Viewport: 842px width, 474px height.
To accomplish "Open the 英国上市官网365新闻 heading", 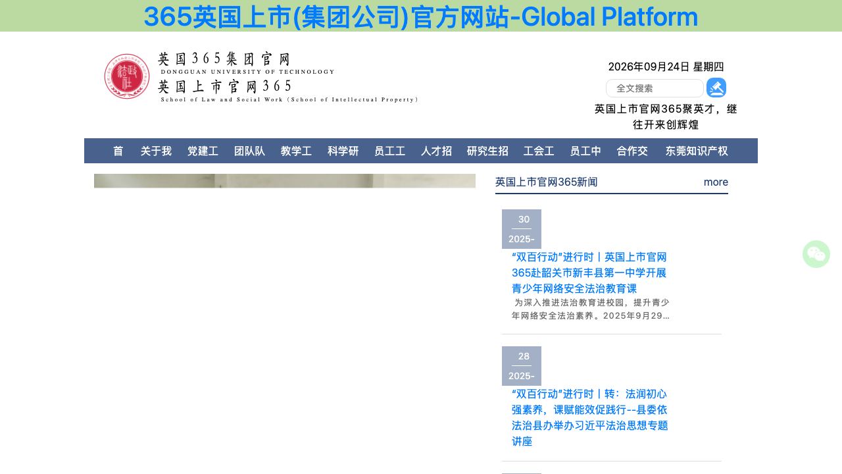I will [547, 182].
